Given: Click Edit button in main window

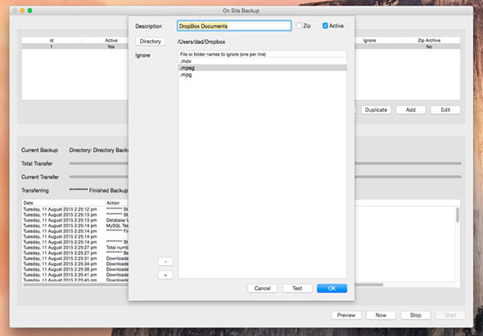Looking at the screenshot, I should pos(445,110).
